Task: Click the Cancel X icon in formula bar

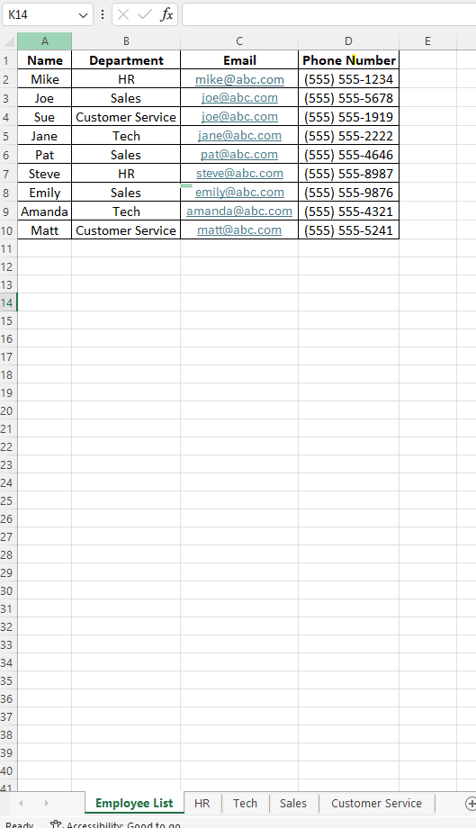Action: [x=123, y=14]
